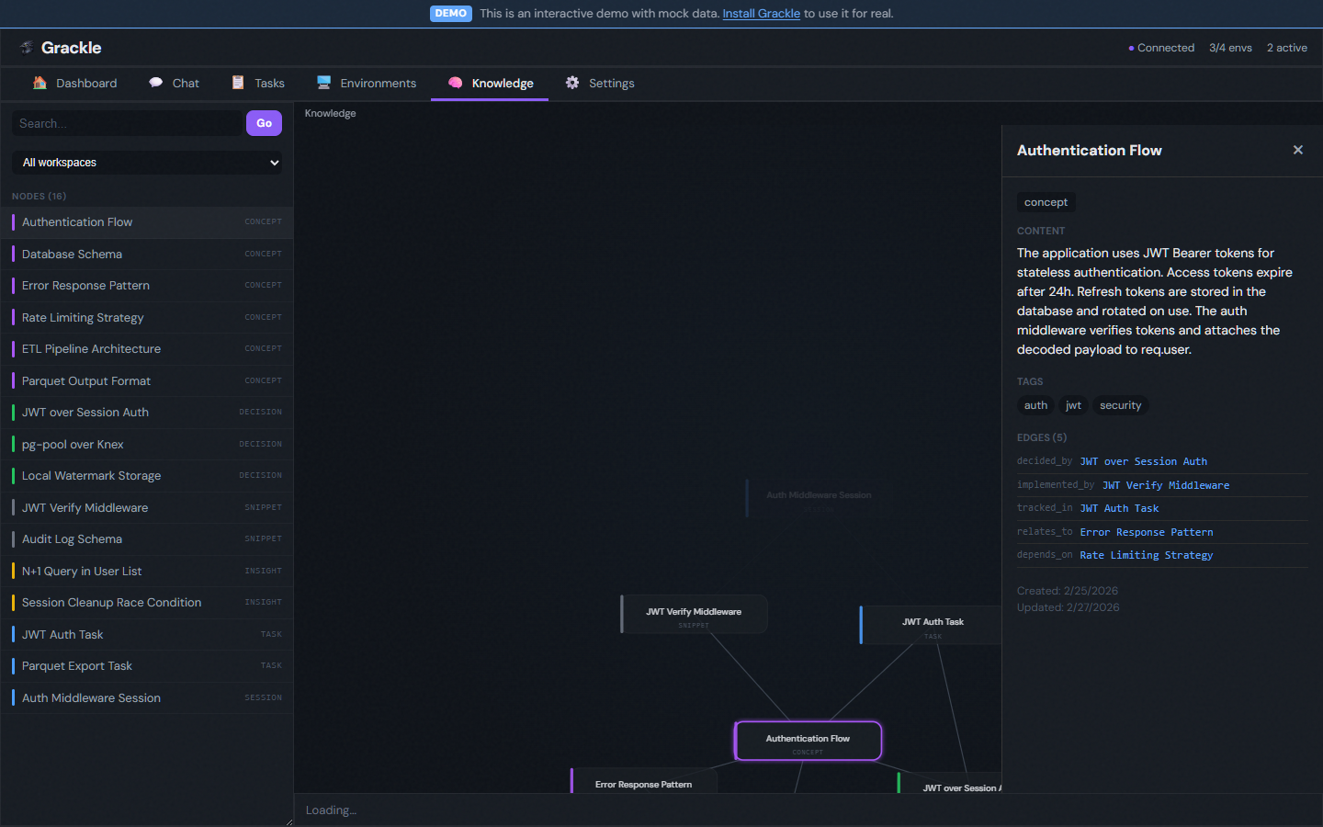Click the Tasks checklist icon
This screenshot has width=1323, height=827.
[x=236, y=83]
